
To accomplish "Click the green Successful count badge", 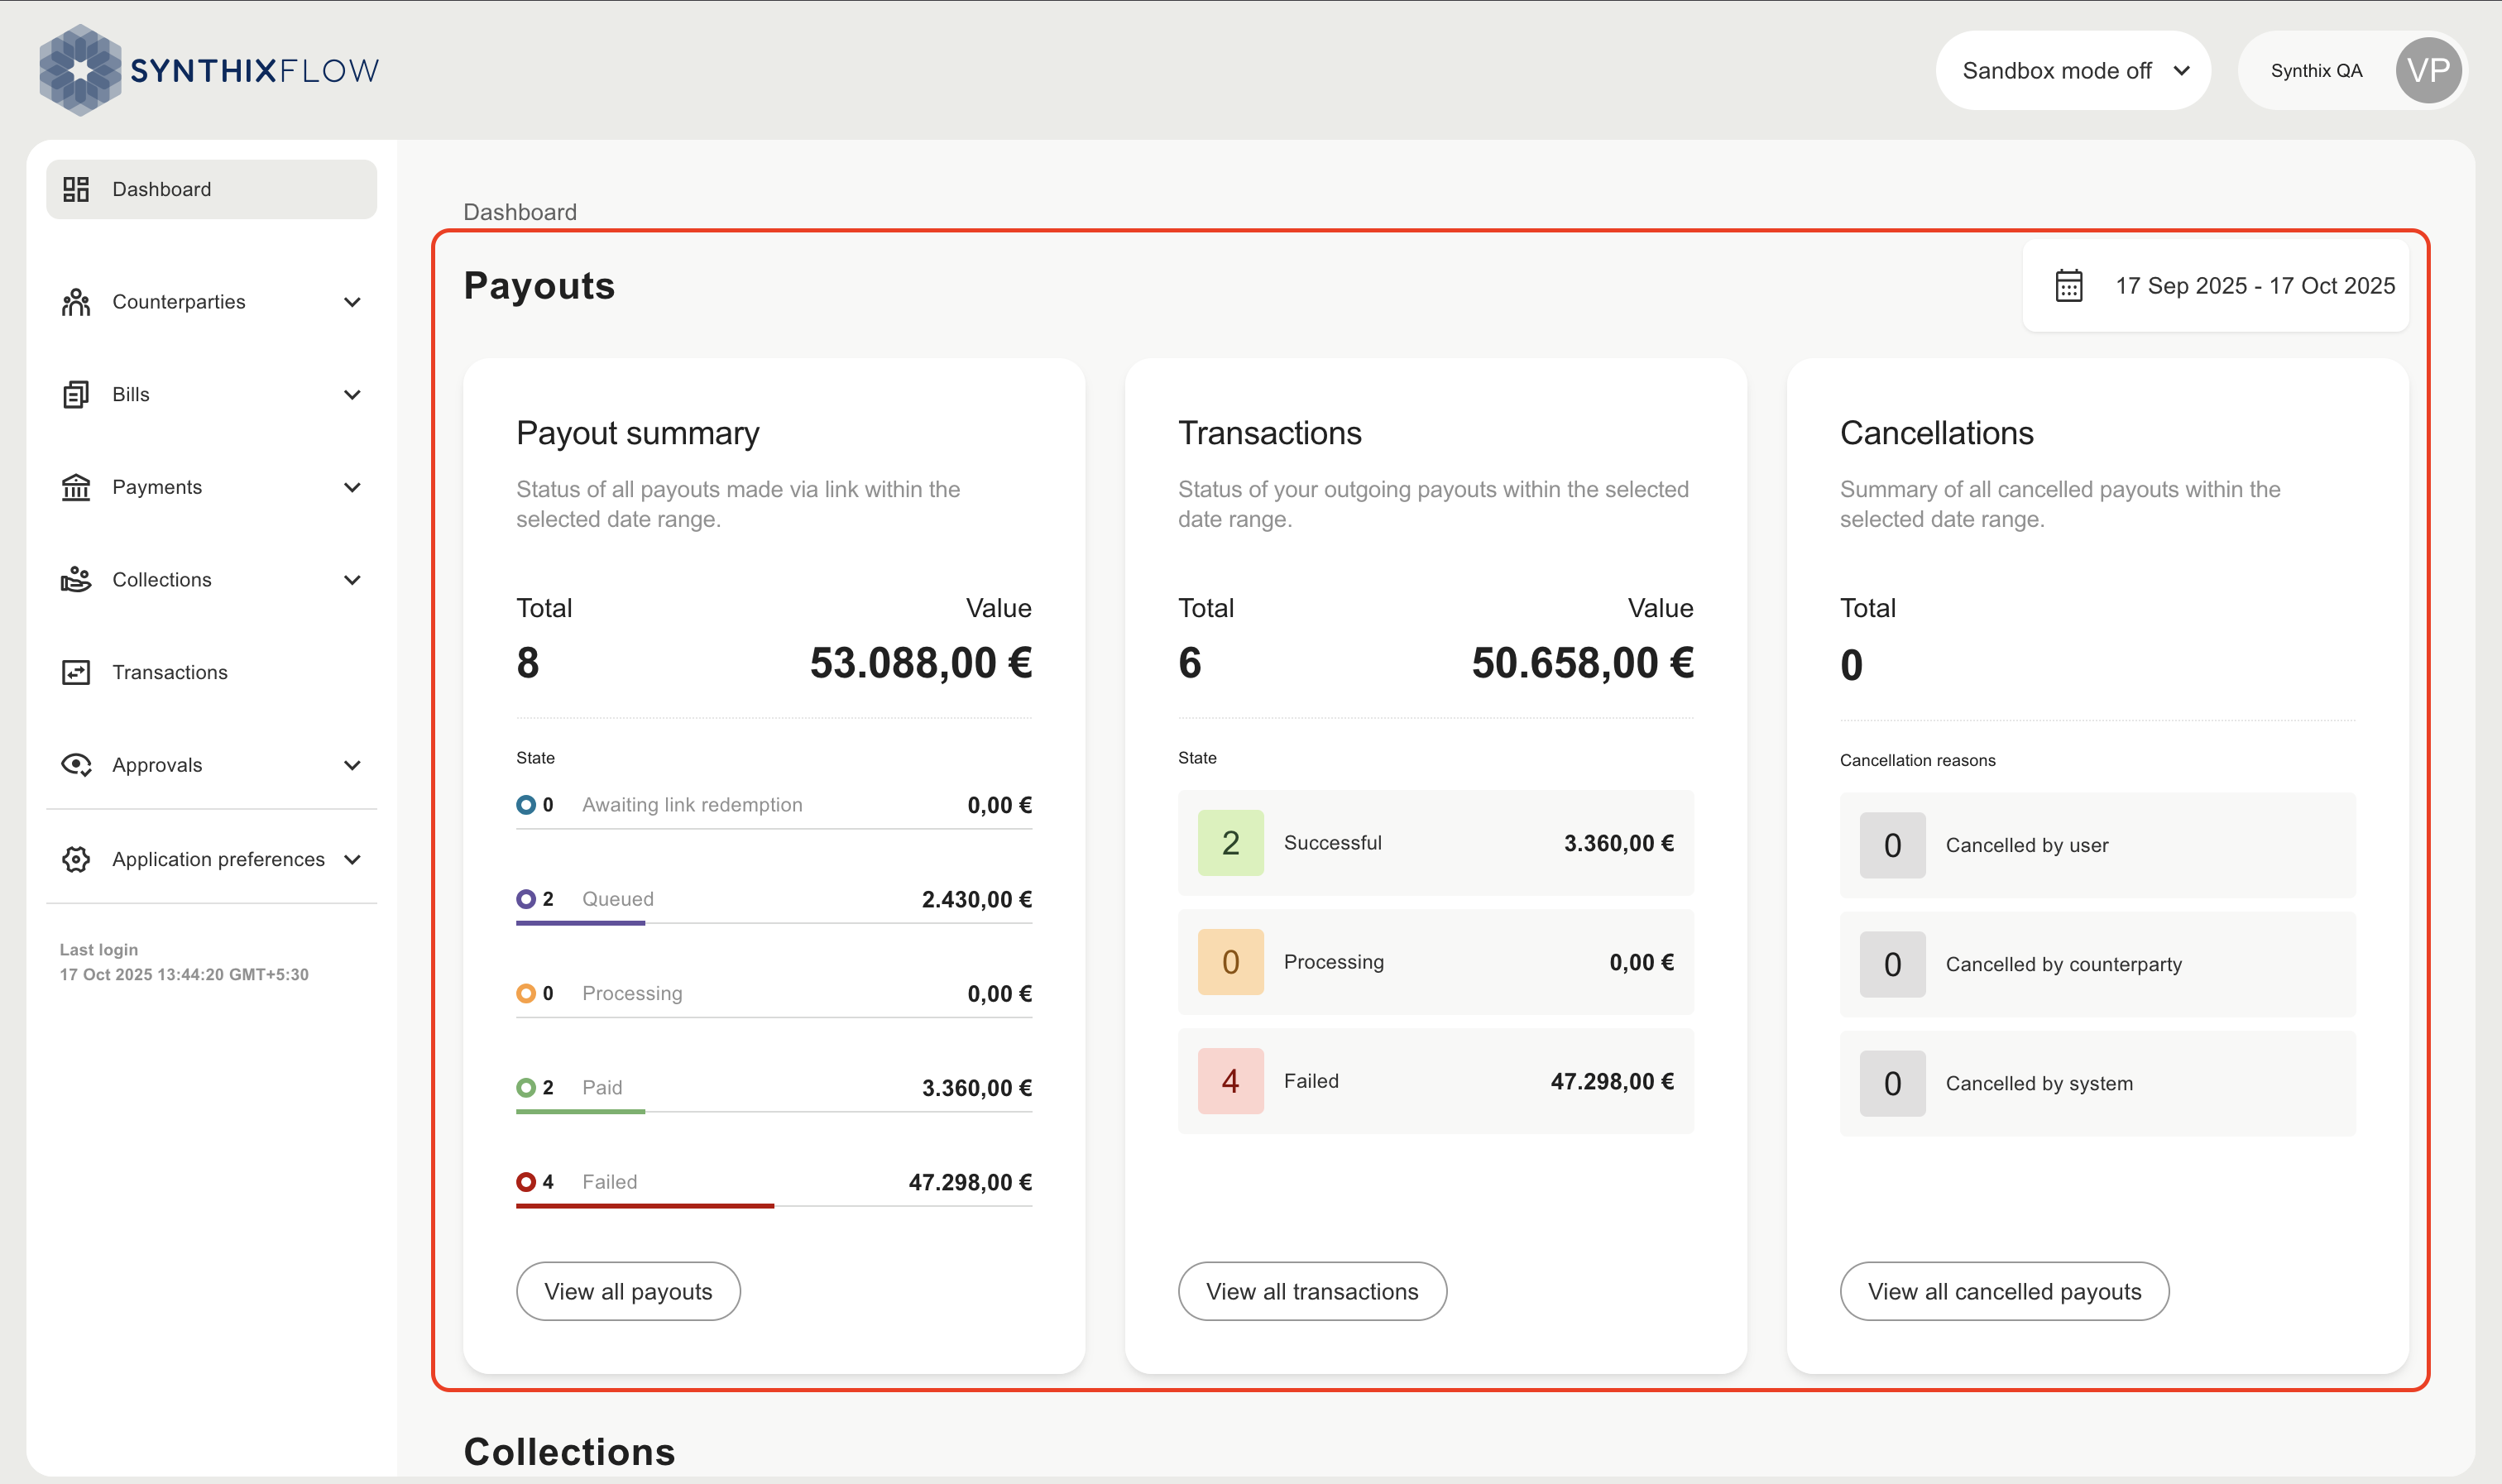I will tap(1231, 843).
